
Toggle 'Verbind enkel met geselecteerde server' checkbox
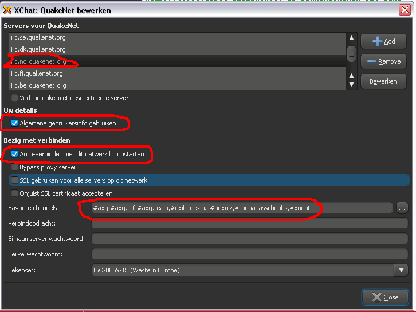click(x=14, y=98)
